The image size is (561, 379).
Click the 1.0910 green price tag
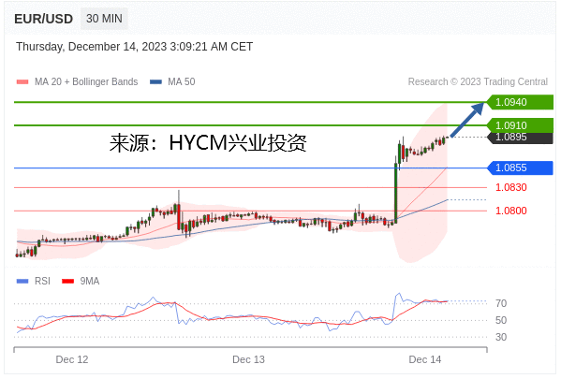coord(520,124)
